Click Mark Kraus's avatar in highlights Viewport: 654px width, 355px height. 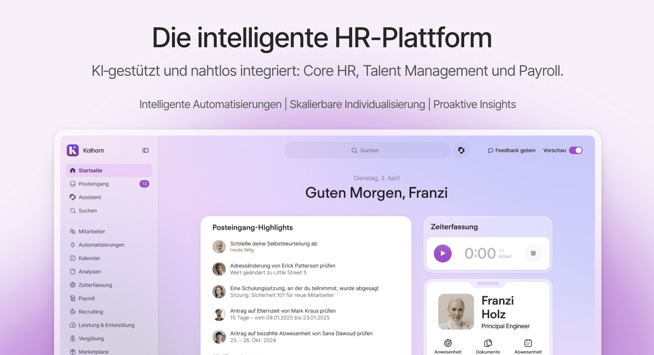(219, 314)
